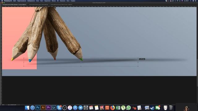
Task: Switch to the second document tab
Action: pyautogui.click(x=38, y=5)
